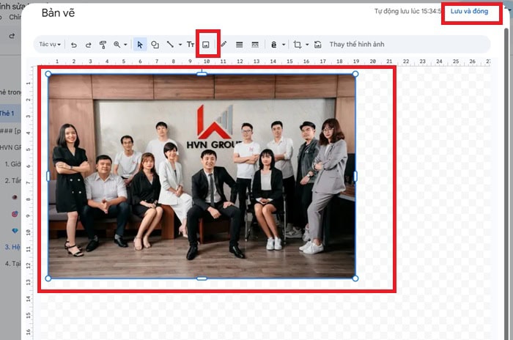Image resolution: width=513 pixels, height=340 pixels.
Task: Open the border dash style option
Action: (x=255, y=45)
